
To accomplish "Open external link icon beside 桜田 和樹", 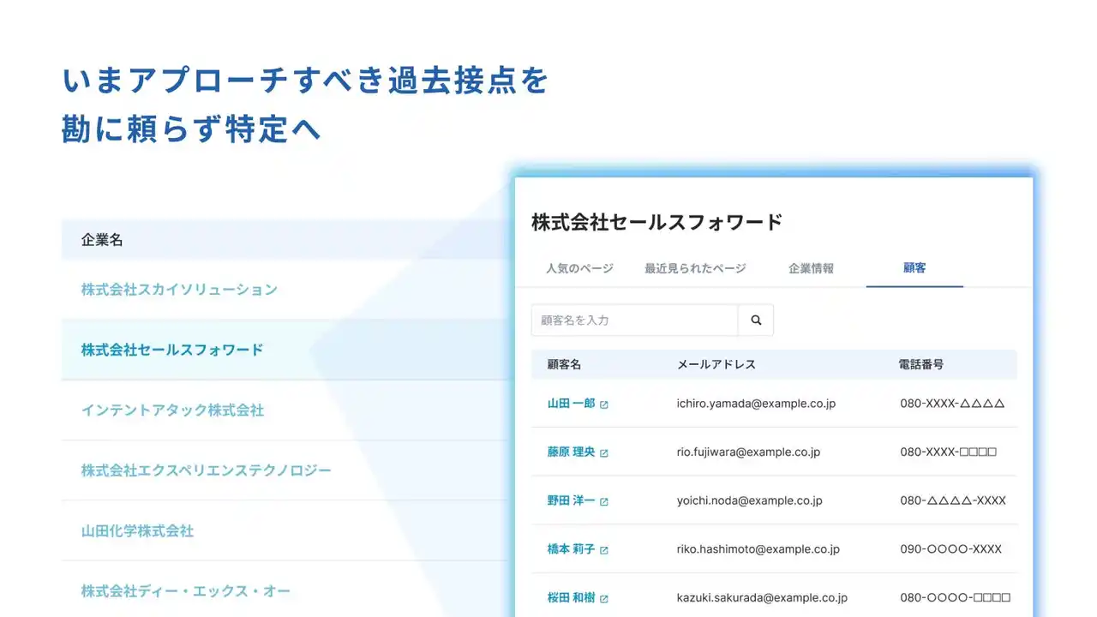I will (604, 599).
